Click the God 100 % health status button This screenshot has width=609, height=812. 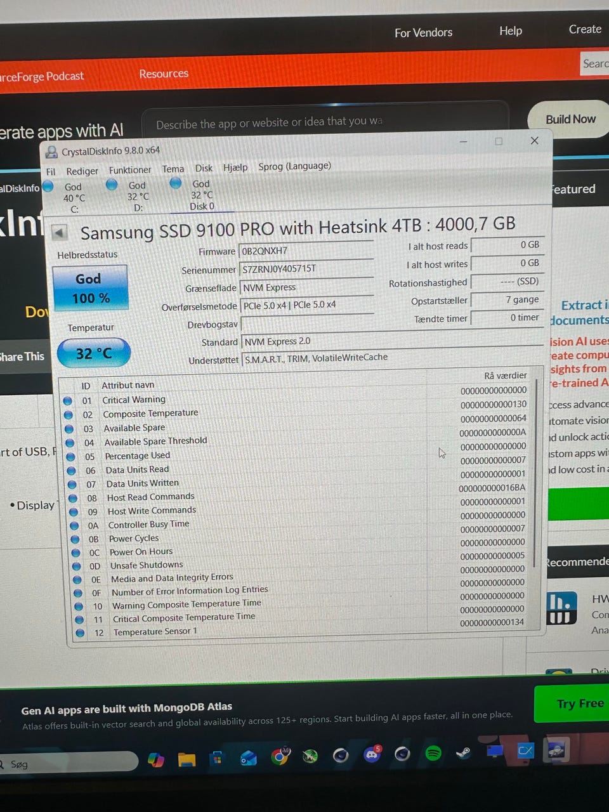tap(90, 288)
